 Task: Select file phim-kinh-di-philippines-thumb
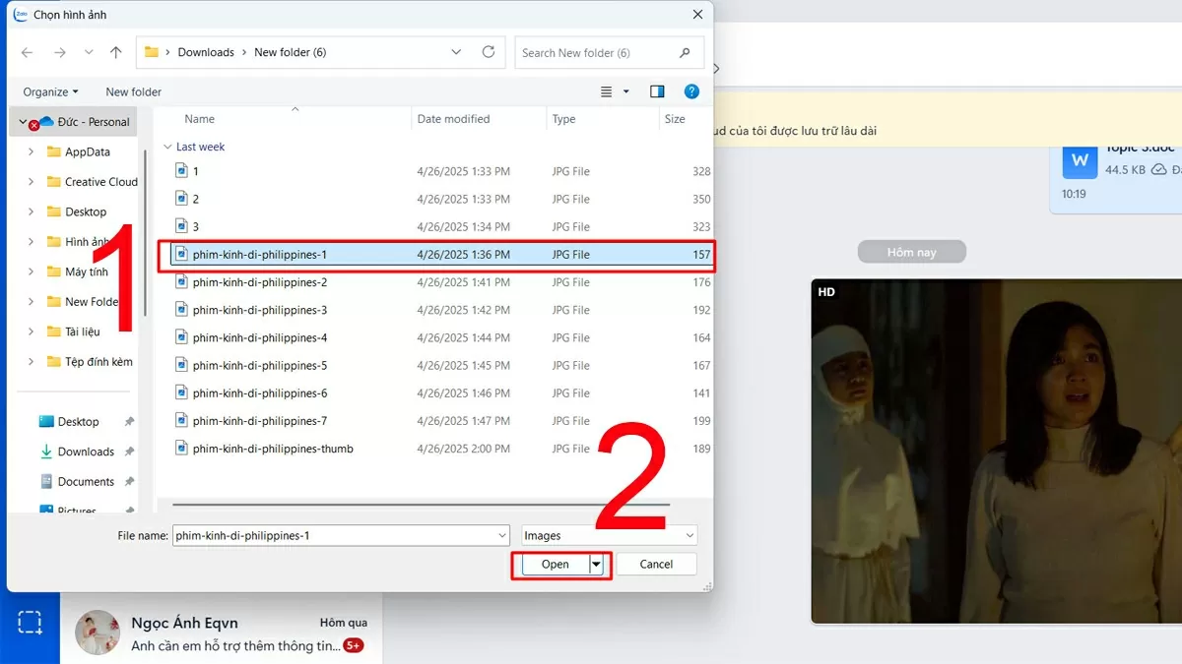pos(272,449)
